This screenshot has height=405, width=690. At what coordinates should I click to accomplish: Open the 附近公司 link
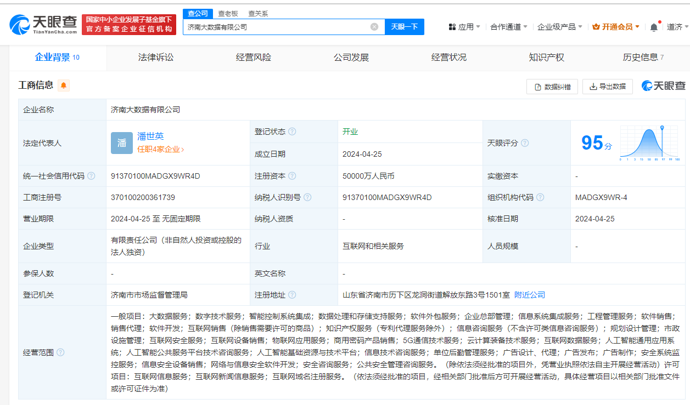coord(528,294)
